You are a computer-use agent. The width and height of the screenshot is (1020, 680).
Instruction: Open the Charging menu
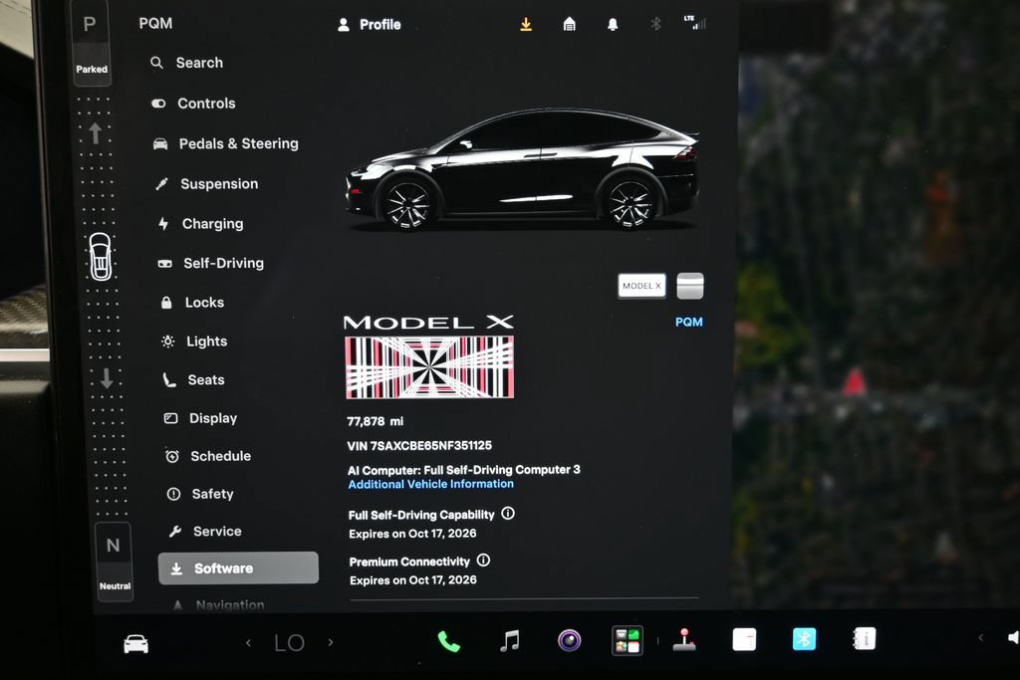(x=201, y=224)
